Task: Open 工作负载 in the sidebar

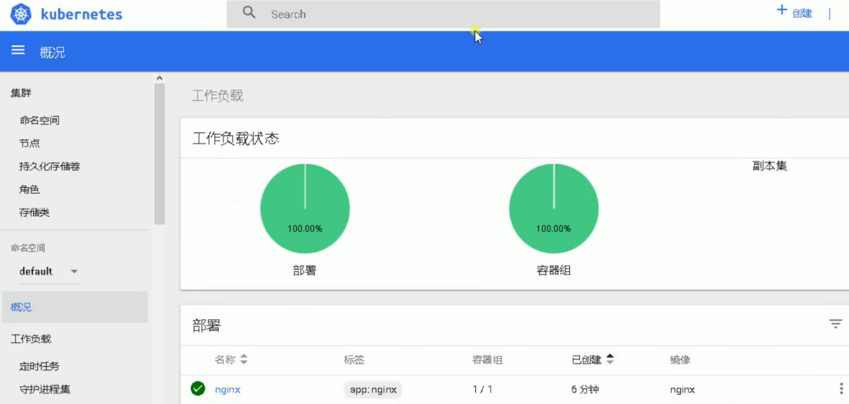Action: (x=31, y=339)
